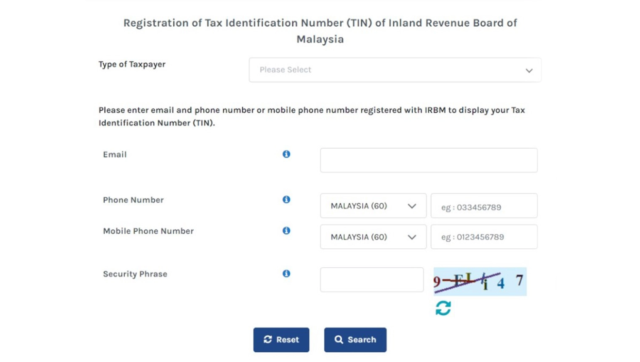Click the Email info icon

[x=286, y=154]
